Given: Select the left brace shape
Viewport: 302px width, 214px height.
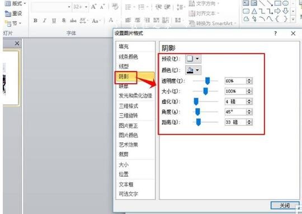Looking at the screenshot, I should click(277, 19).
